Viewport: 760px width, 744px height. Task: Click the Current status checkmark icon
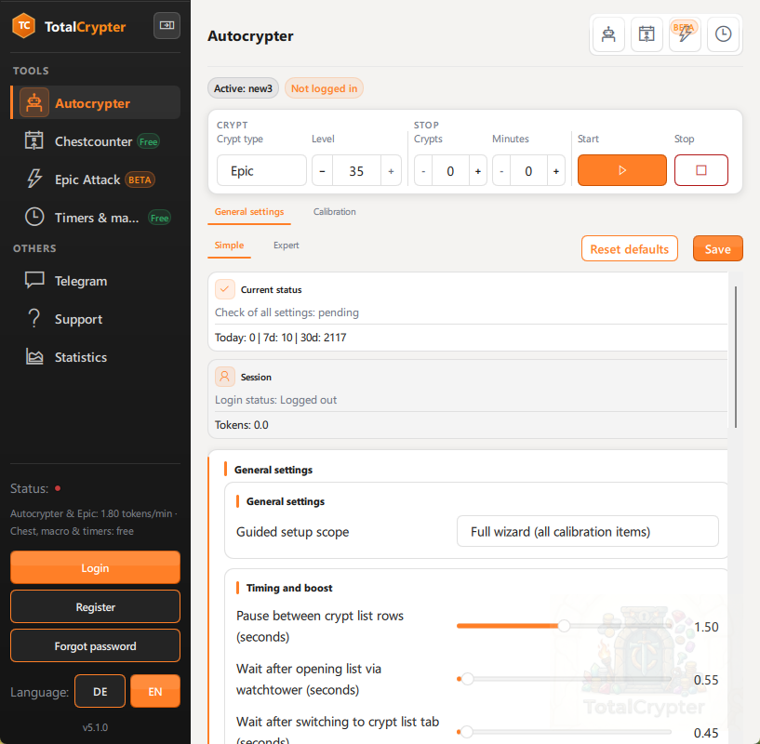[x=225, y=289]
